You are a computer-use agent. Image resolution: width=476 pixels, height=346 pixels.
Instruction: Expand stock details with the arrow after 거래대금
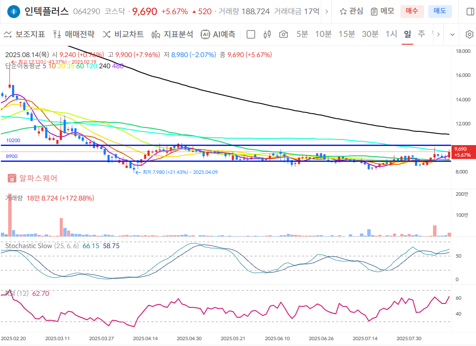point(327,12)
